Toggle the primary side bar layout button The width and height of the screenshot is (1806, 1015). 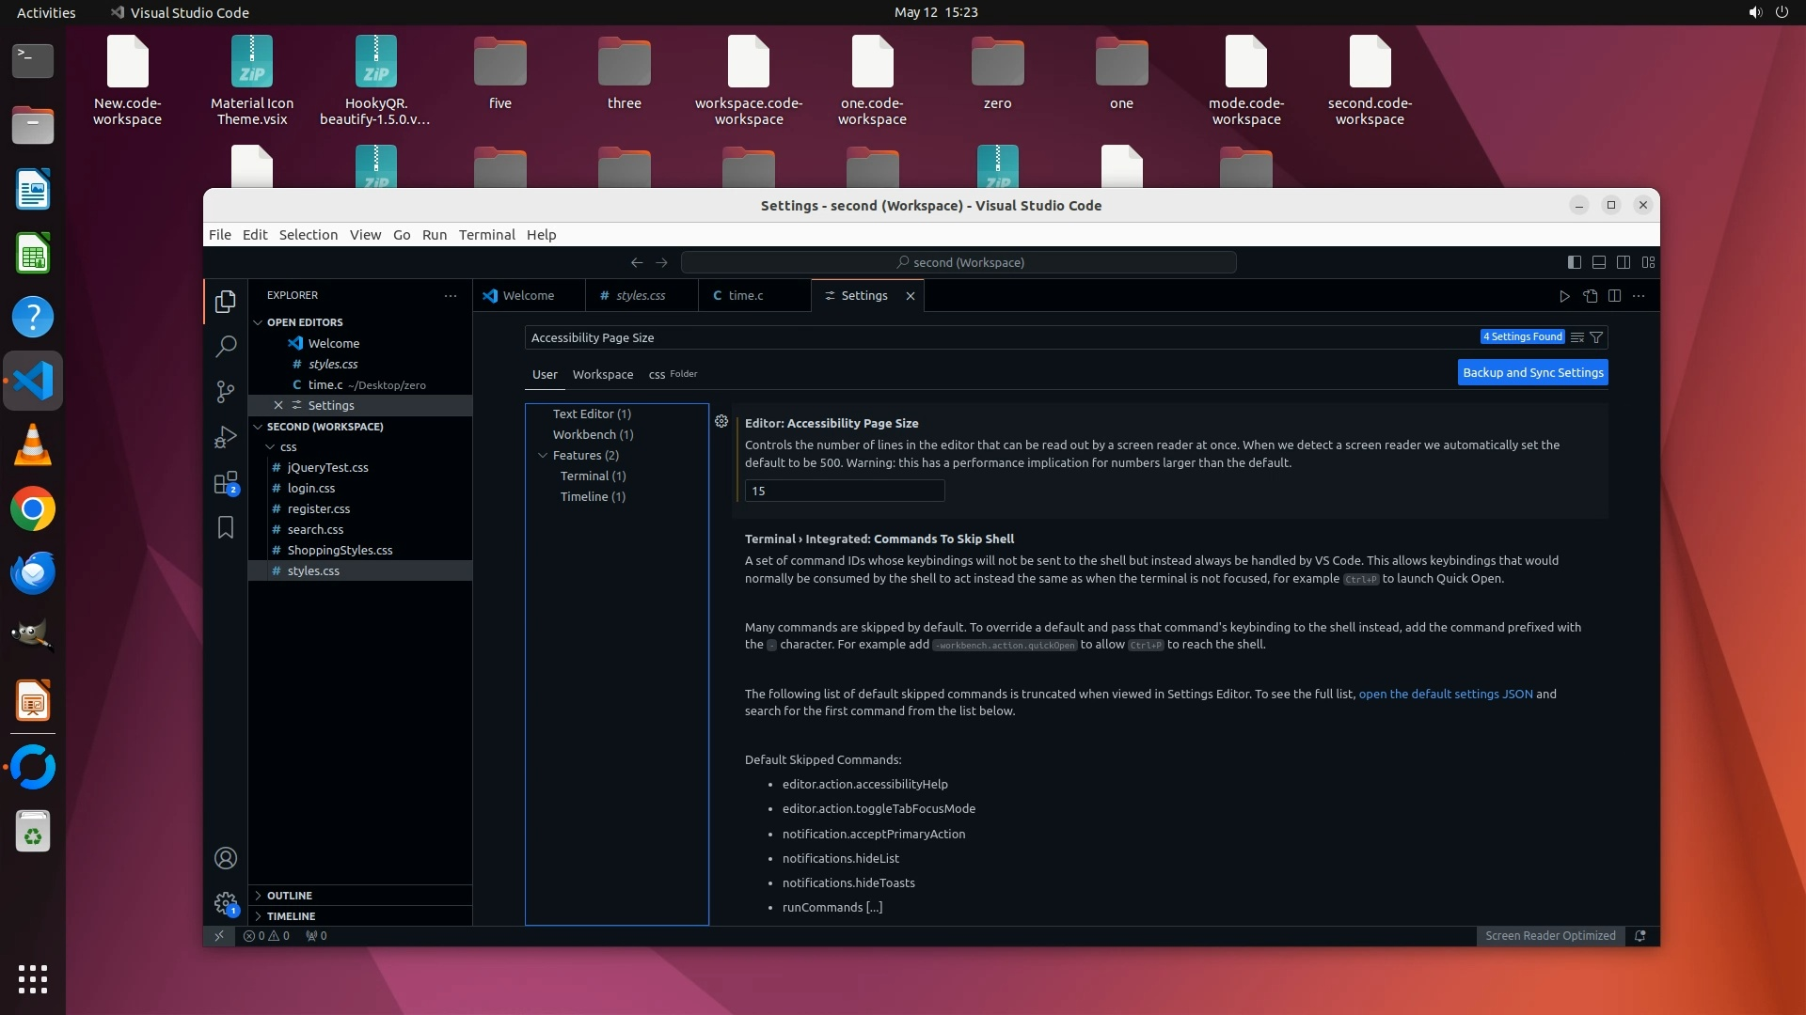pyautogui.click(x=1575, y=262)
